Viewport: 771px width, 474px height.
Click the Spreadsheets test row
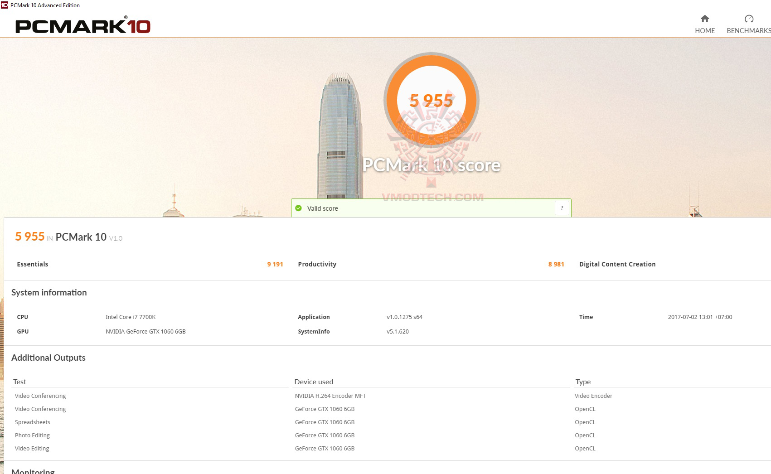tap(33, 422)
